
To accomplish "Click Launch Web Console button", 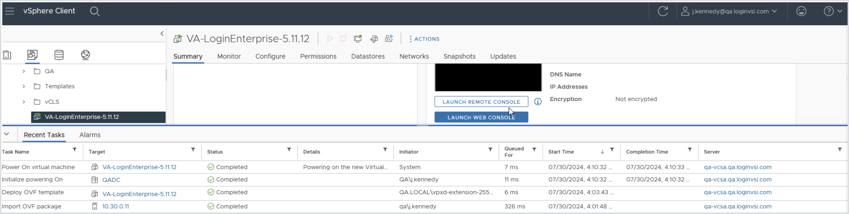I will [481, 118].
